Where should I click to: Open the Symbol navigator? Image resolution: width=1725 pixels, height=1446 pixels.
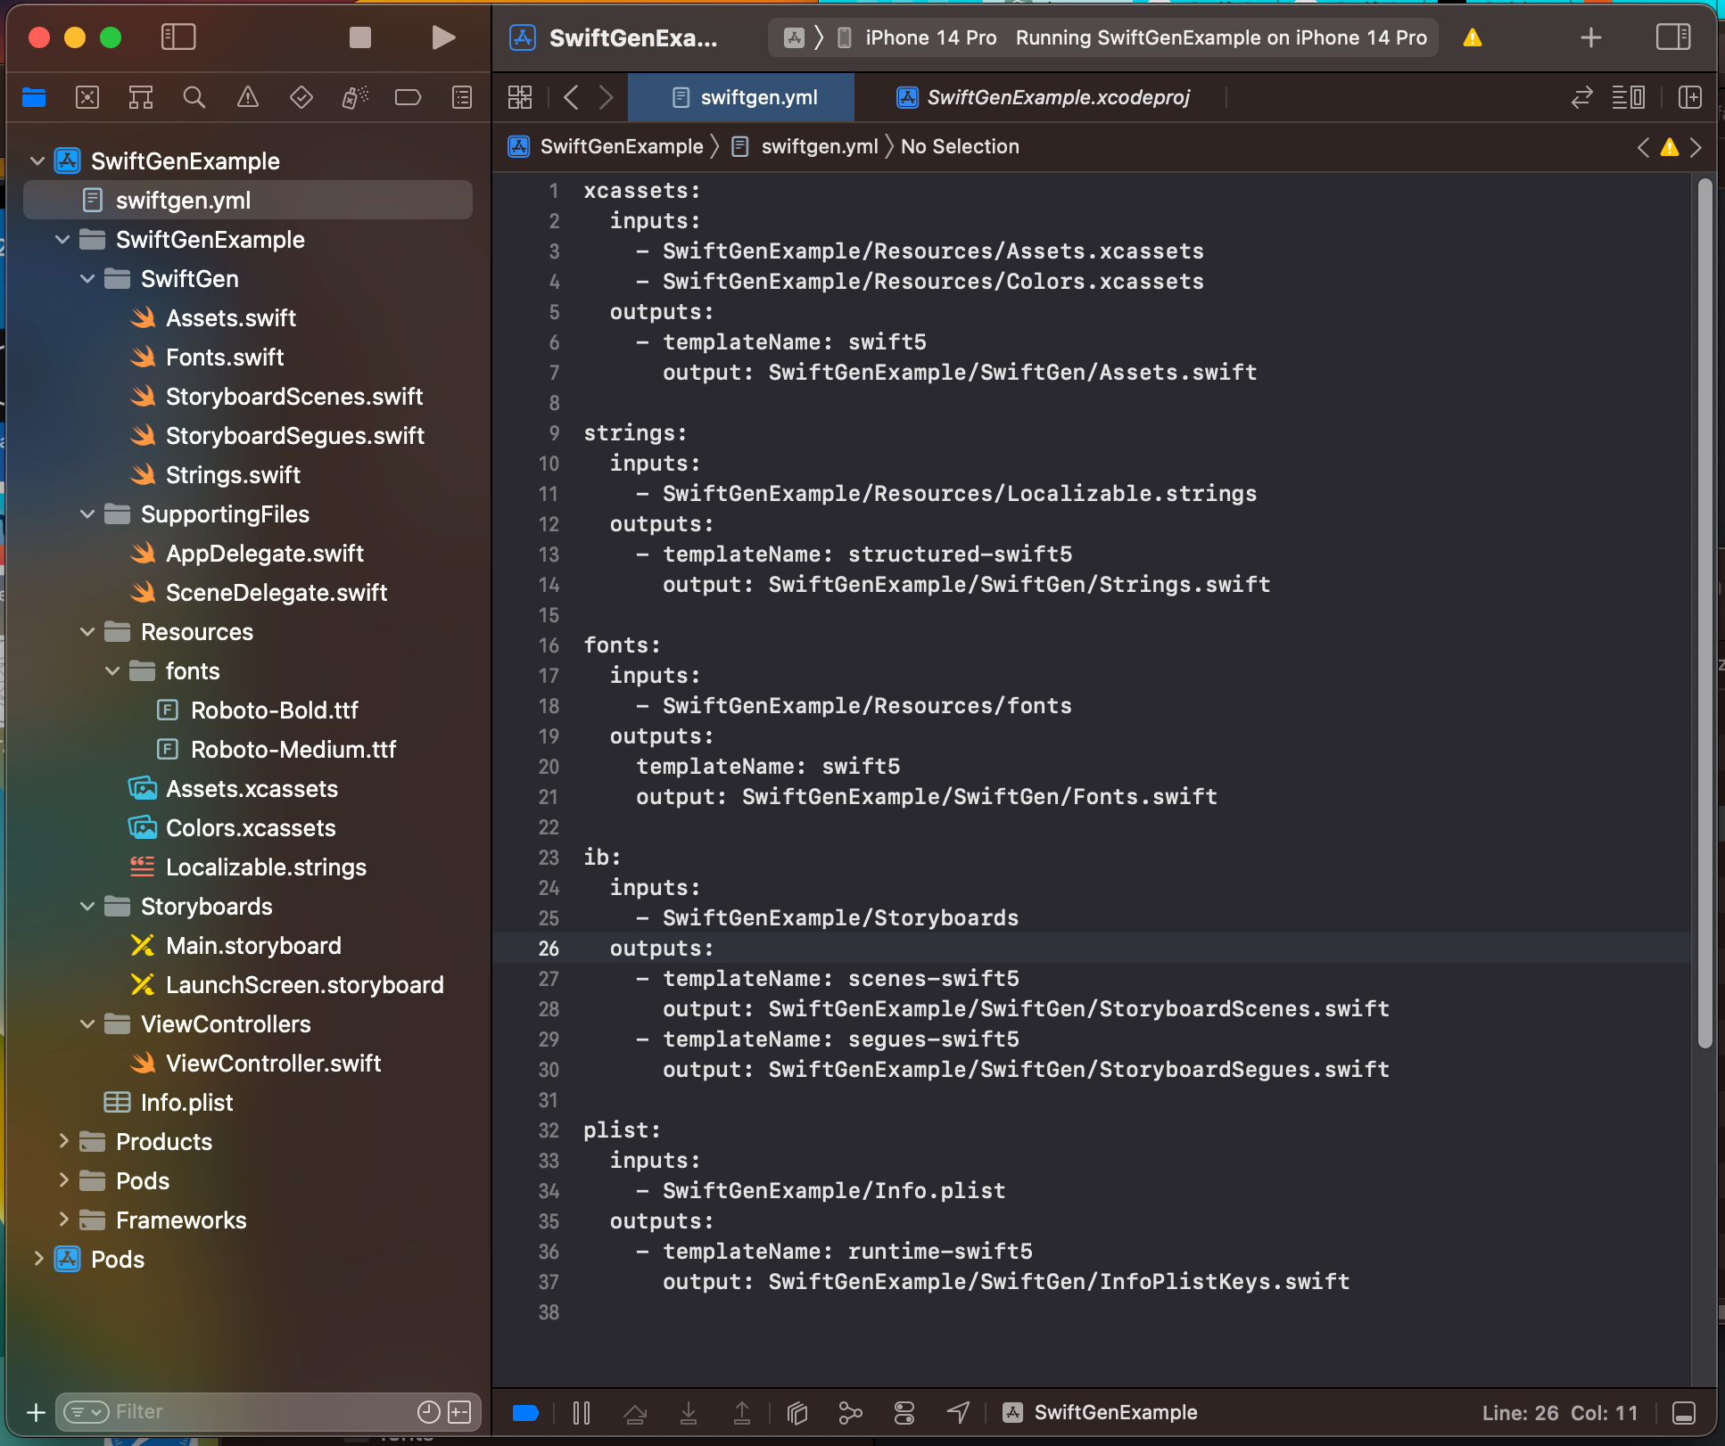pyautogui.click(x=141, y=97)
